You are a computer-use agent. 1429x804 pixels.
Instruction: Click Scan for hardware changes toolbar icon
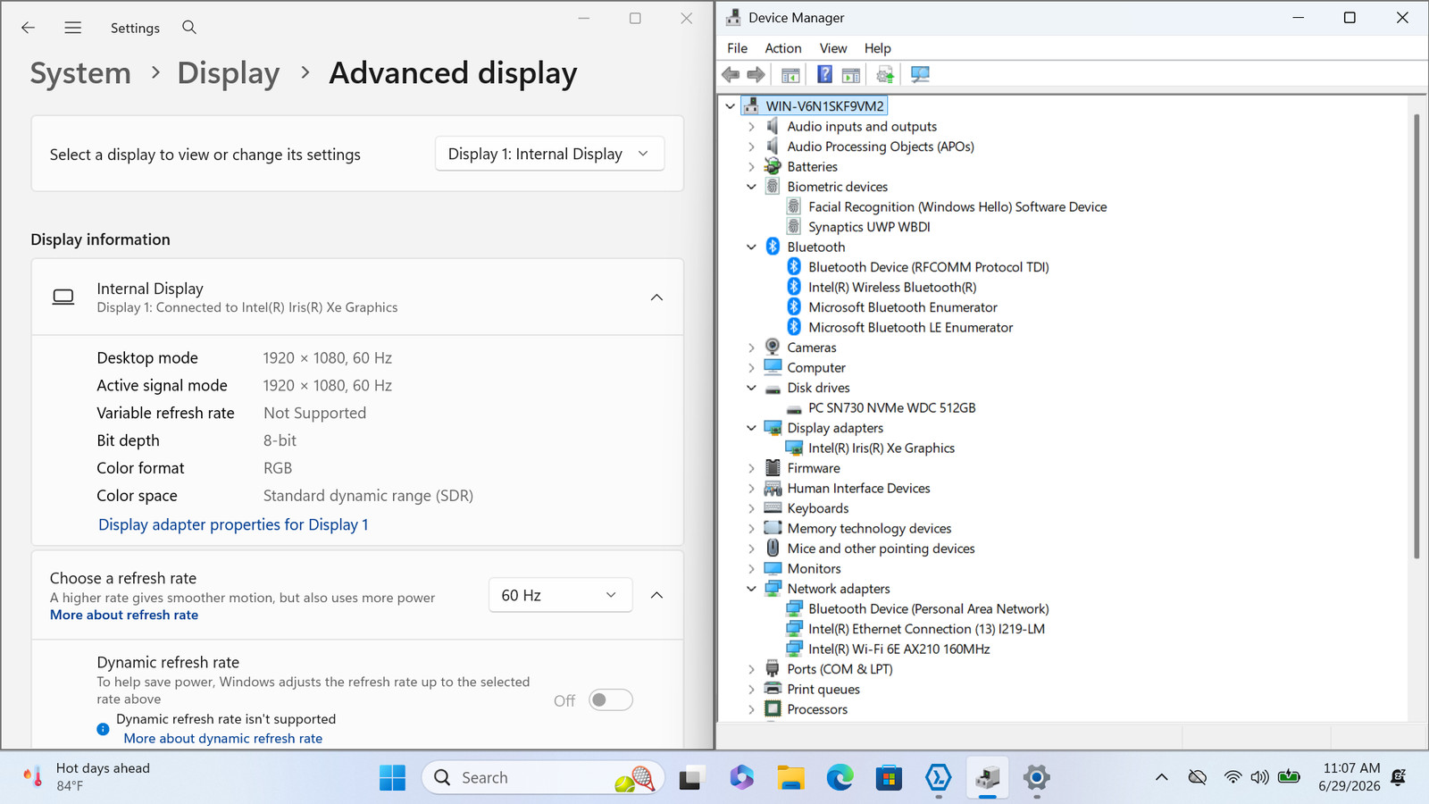920,75
